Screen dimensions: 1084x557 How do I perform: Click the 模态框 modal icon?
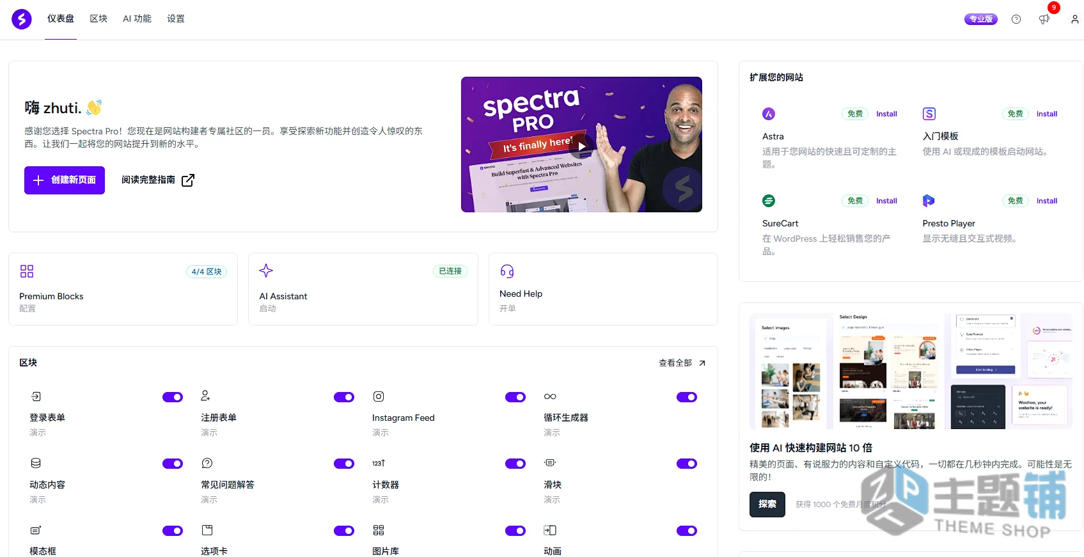36,530
